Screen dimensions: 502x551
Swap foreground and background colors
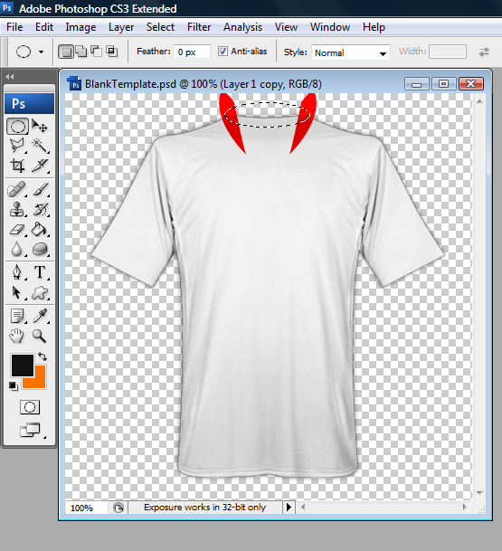pos(43,356)
